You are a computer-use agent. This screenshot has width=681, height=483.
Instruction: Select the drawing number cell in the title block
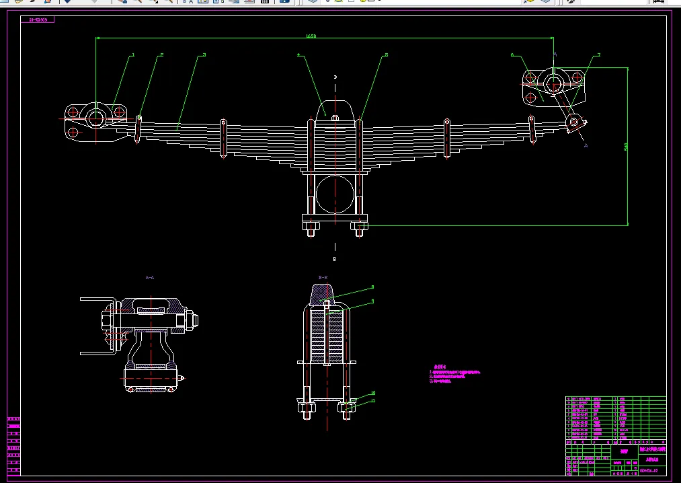pyautogui.click(x=652, y=470)
